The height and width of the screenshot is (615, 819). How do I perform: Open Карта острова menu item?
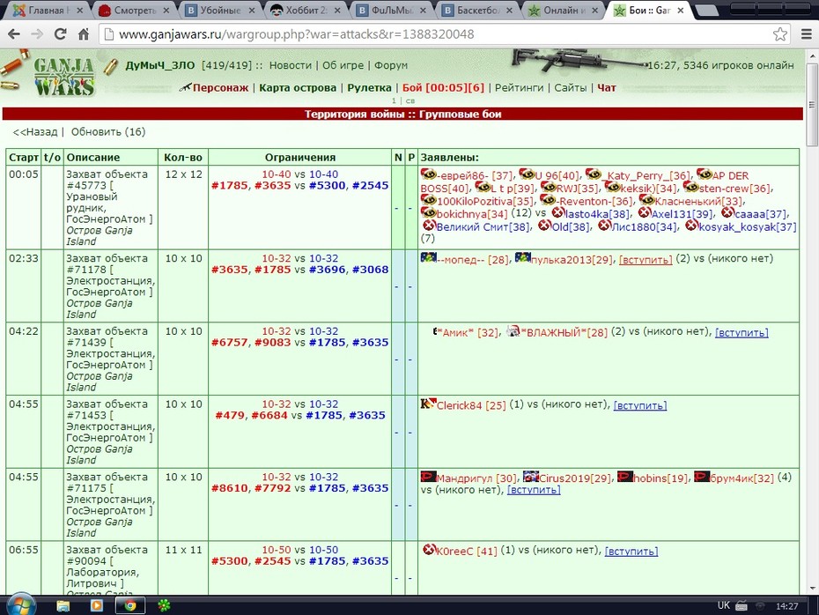click(x=298, y=88)
